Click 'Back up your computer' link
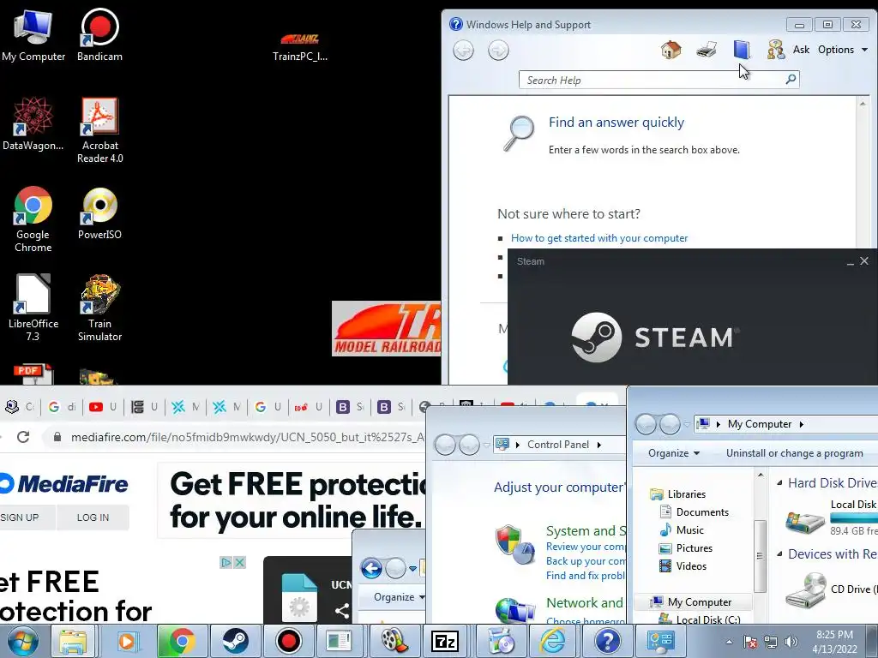 point(586,561)
